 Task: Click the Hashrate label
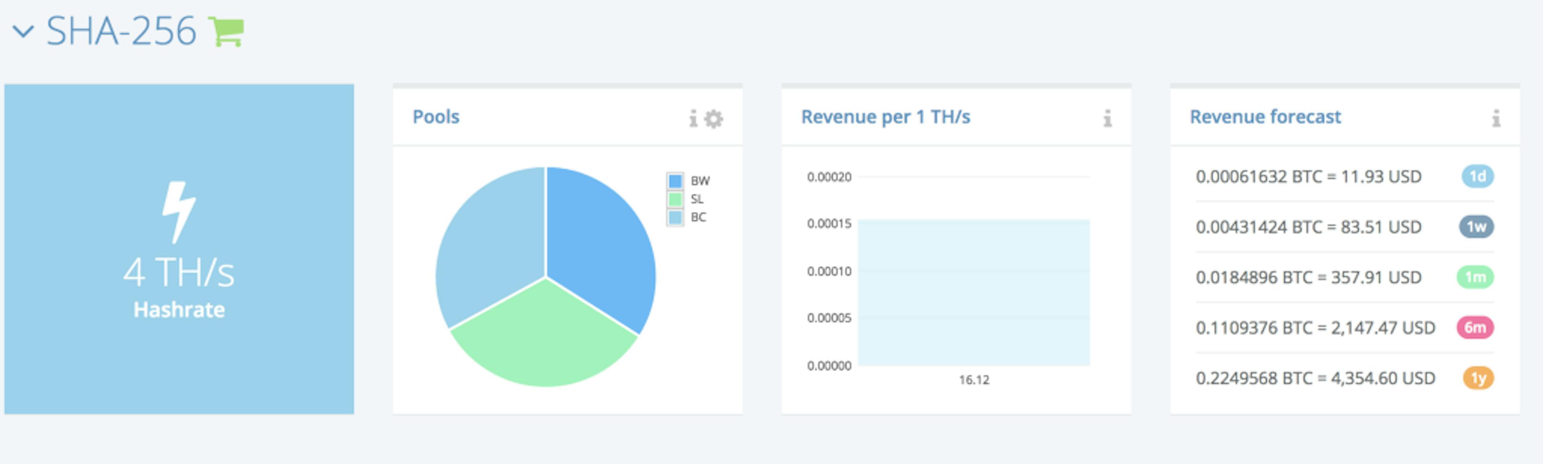178,309
